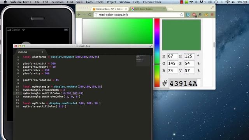The width and height of the screenshot is (249, 140).
Task: Open the Chrome hamburger menu
Action: click(212, 15)
